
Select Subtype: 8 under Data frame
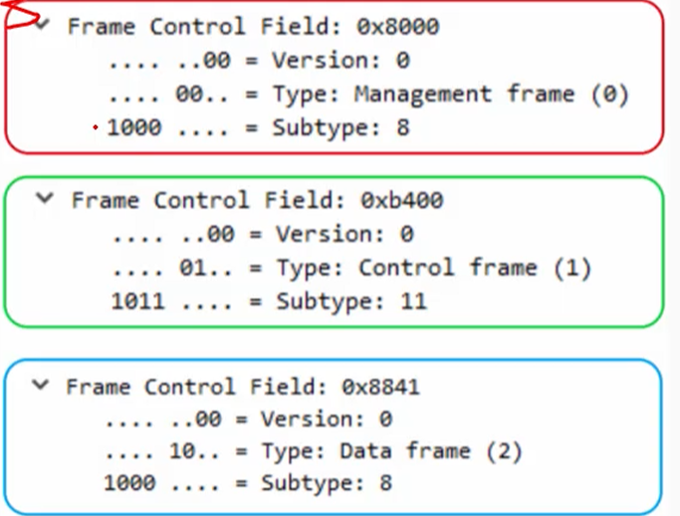tap(248, 483)
